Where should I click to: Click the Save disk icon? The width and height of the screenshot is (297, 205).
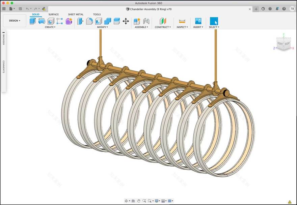[20, 9]
